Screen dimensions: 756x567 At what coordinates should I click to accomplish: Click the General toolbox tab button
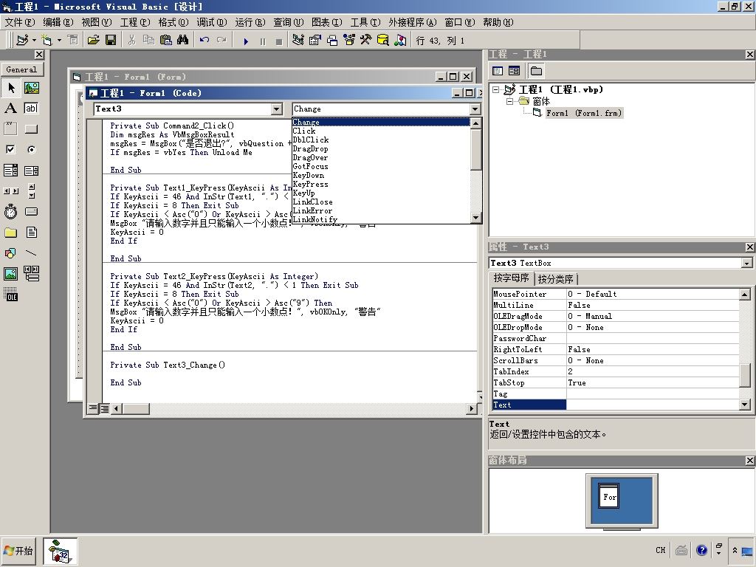click(21, 69)
